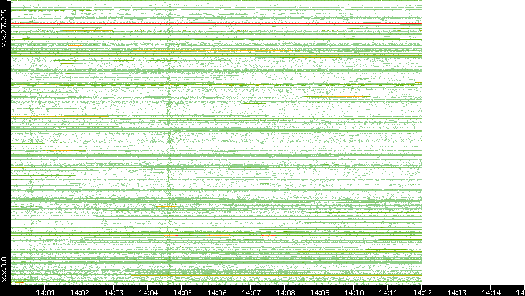Click the 14:02 time axis label
The height and width of the screenshot is (296, 525).
coord(79,292)
